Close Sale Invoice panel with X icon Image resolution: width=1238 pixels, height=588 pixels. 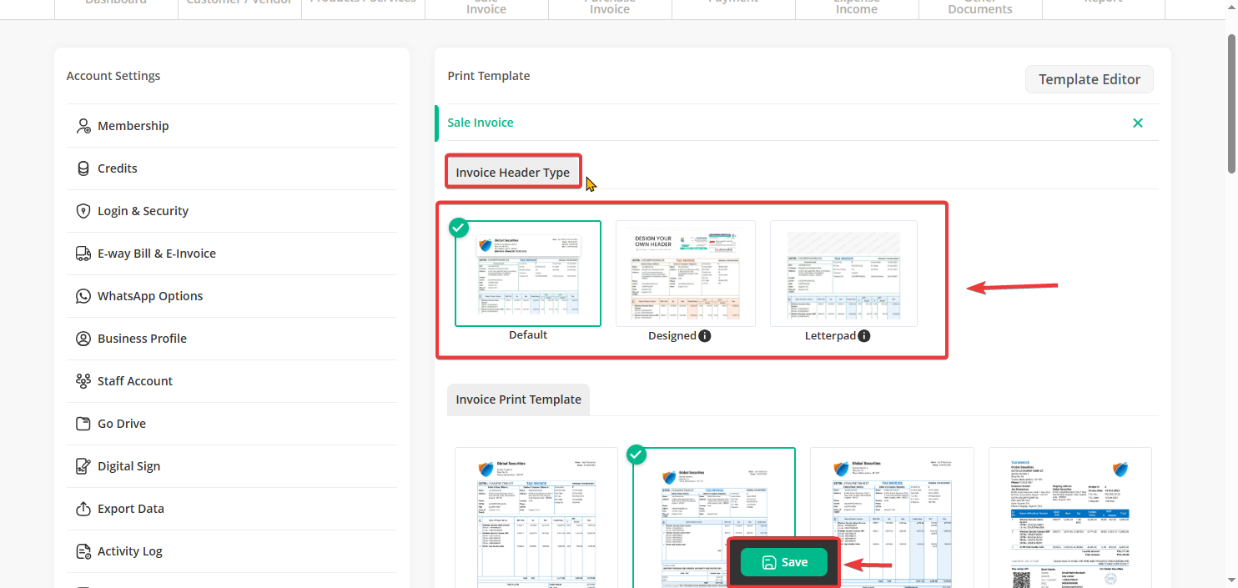coord(1138,123)
